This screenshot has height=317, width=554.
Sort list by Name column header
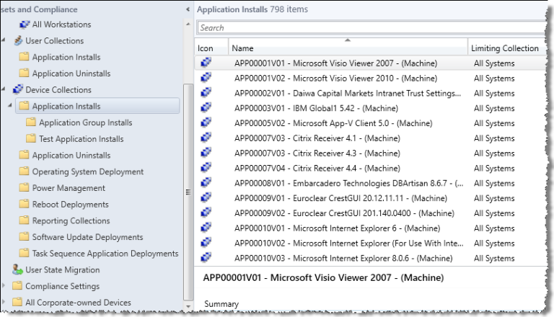(348, 48)
